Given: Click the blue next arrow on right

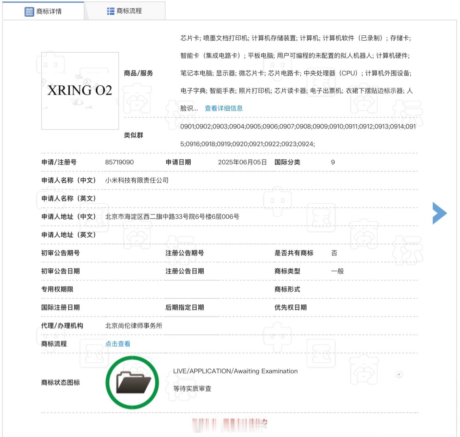Looking at the screenshot, I should point(440,213).
